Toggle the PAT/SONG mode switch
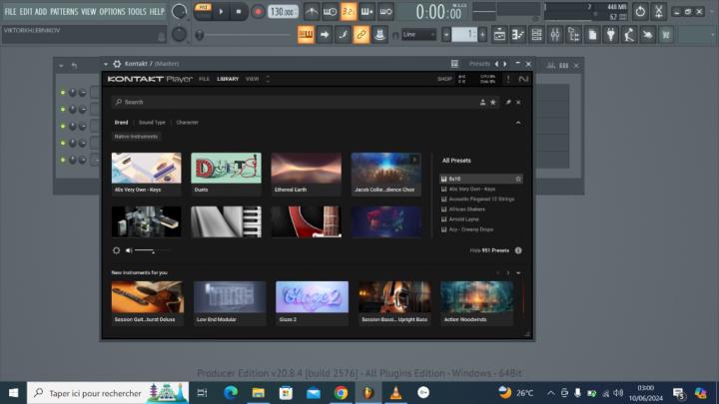719x404 pixels. (204, 12)
